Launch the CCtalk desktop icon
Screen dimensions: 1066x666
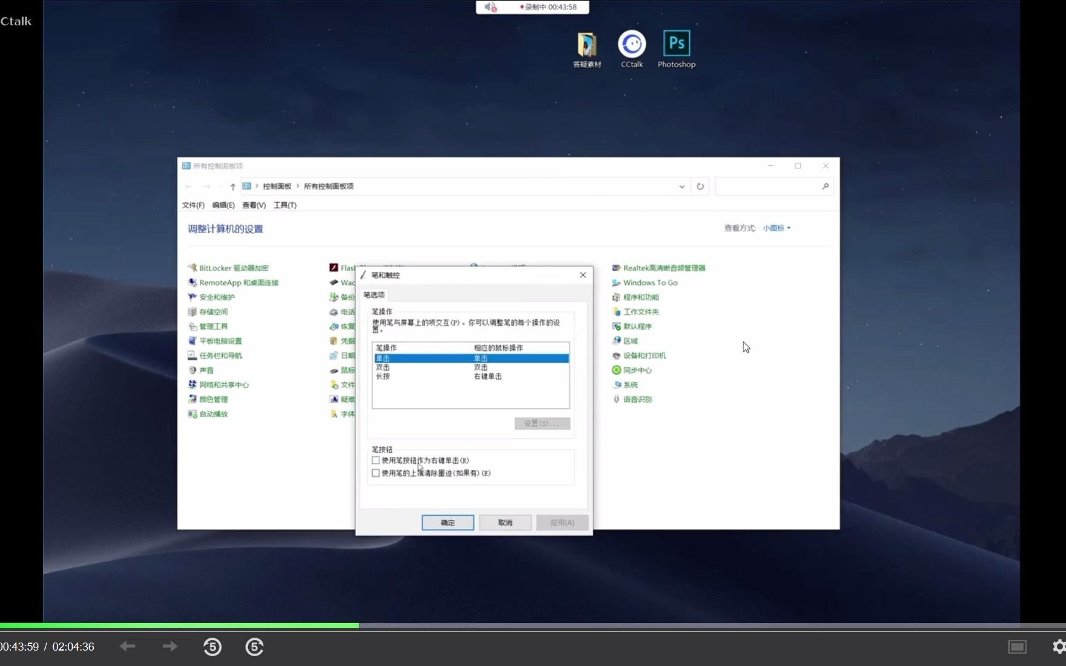click(632, 49)
